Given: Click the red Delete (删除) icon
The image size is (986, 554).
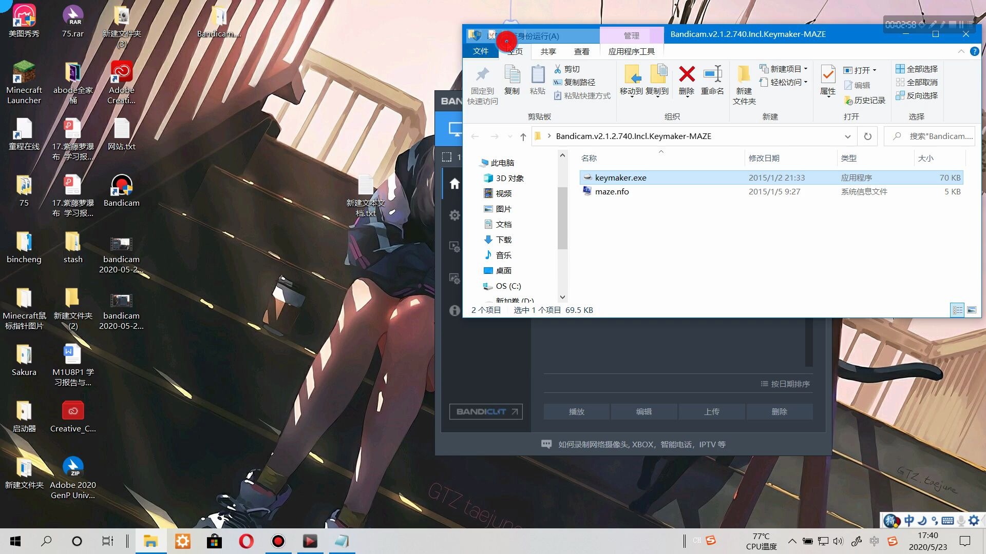Looking at the screenshot, I should [687, 75].
